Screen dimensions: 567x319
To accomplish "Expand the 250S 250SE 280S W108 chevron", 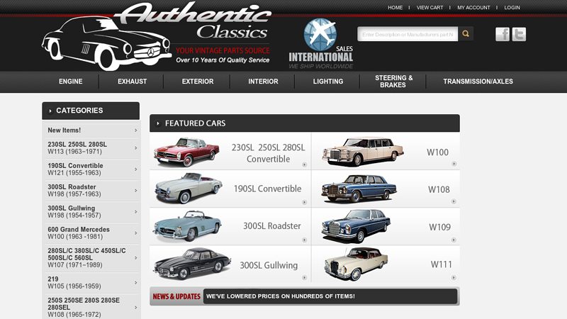I will (x=136, y=308).
